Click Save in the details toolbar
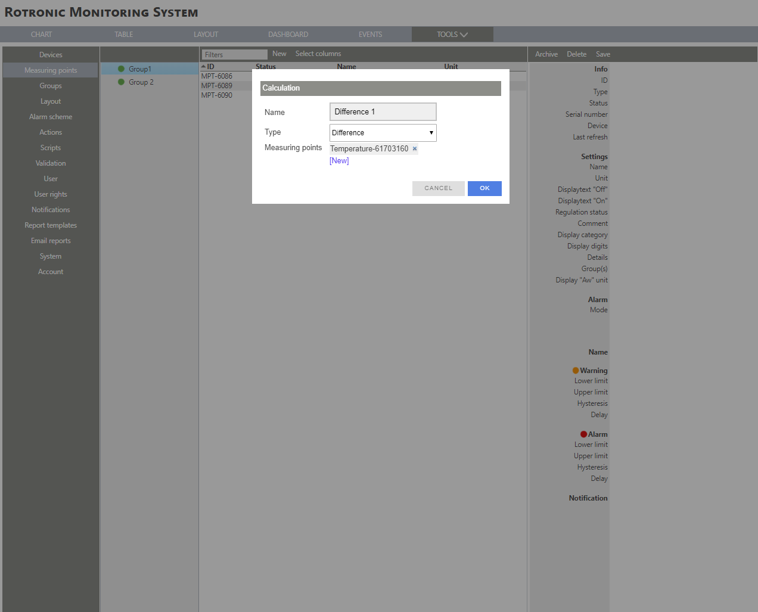 603,54
